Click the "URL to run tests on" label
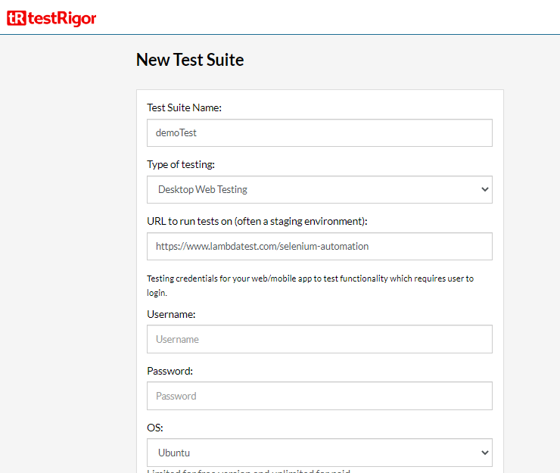Viewport: 560px width, 473px height. (x=257, y=221)
